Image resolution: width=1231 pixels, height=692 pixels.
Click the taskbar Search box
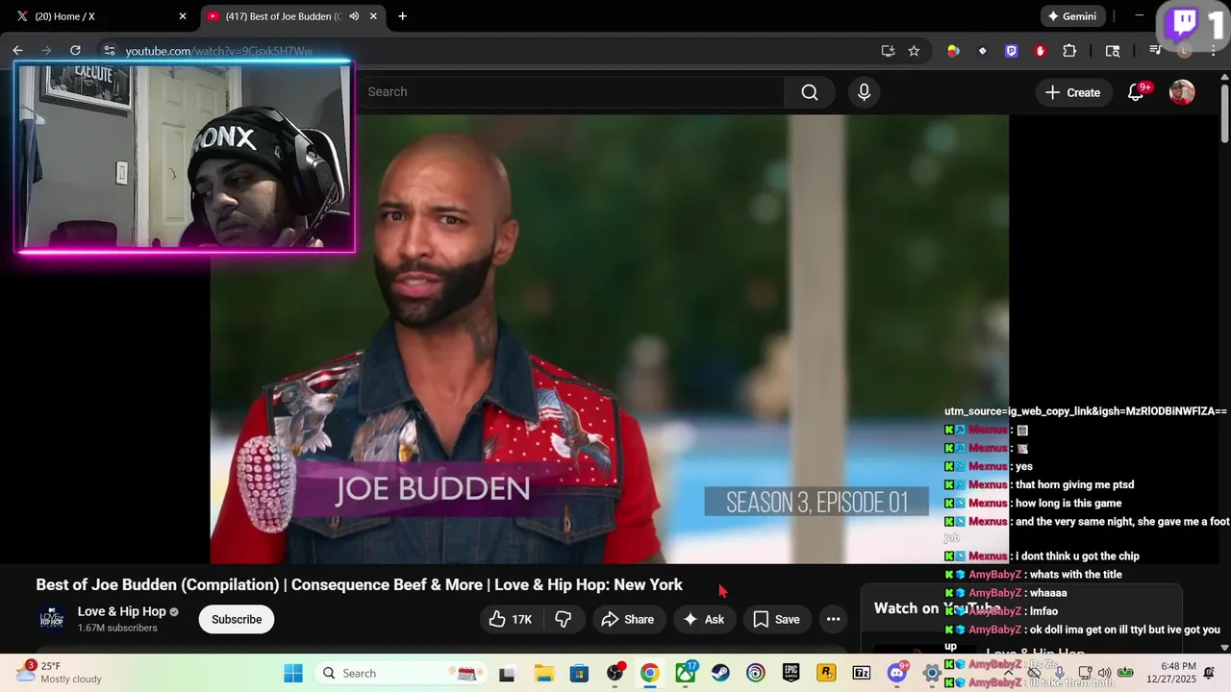(x=403, y=673)
